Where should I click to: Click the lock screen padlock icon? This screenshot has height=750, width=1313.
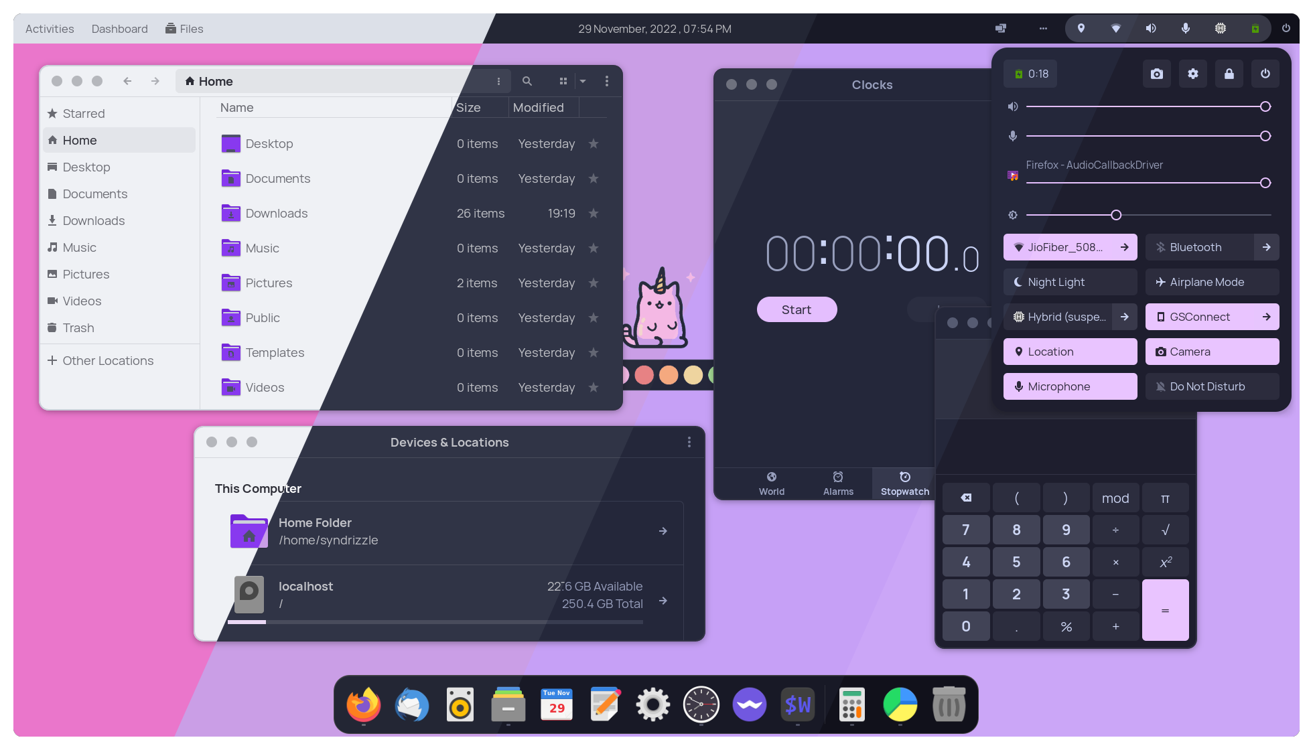click(1229, 74)
